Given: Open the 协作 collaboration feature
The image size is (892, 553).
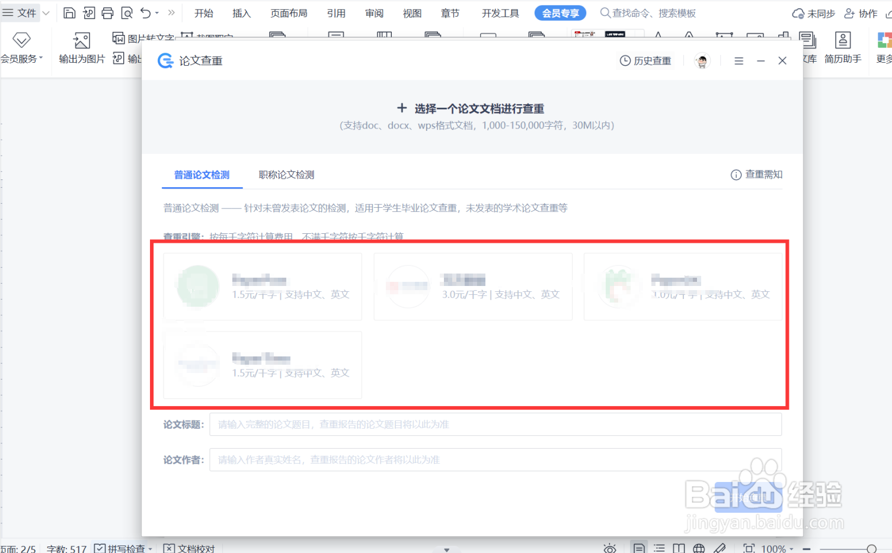Looking at the screenshot, I should tap(860, 13).
